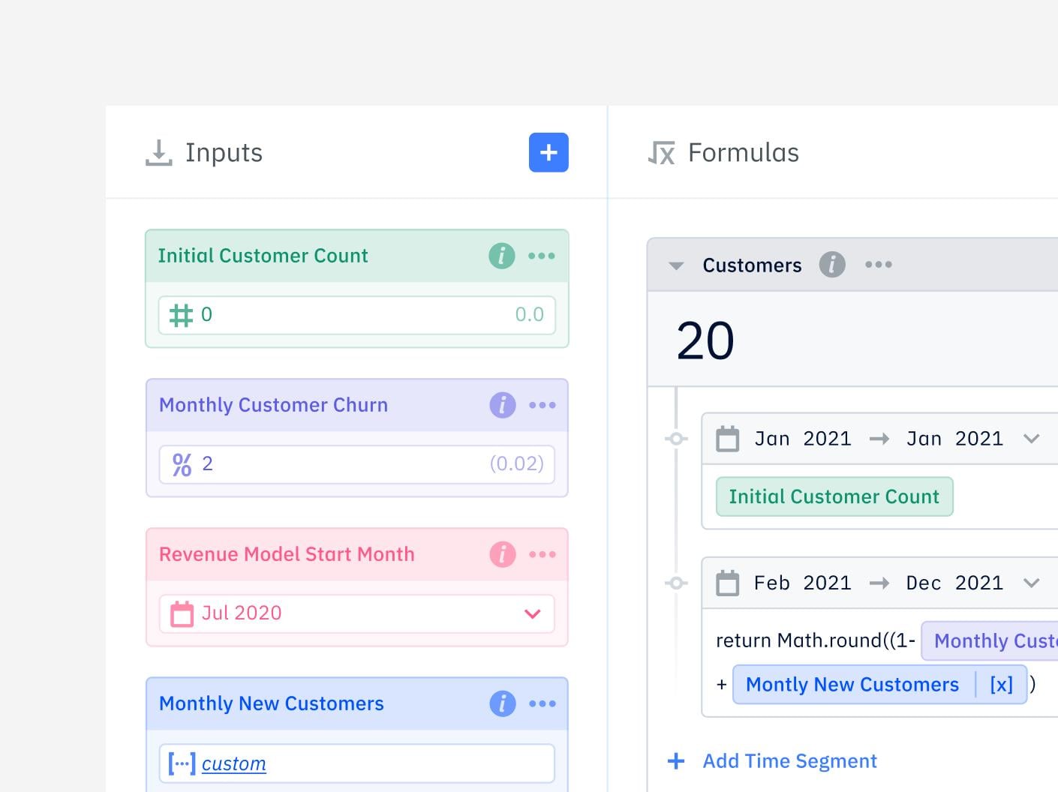Click the Customers formula info icon
The width and height of the screenshot is (1058, 792).
tap(831, 265)
